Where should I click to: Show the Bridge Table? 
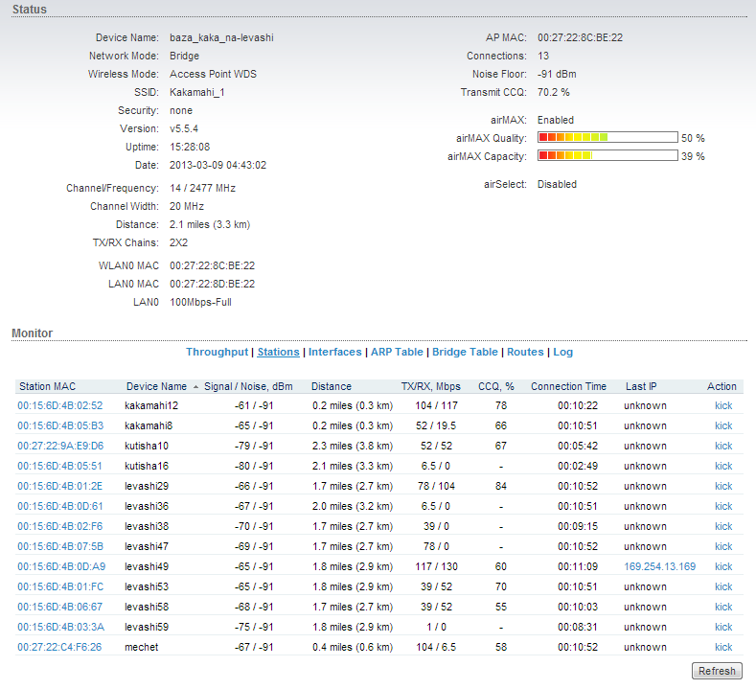pos(465,353)
